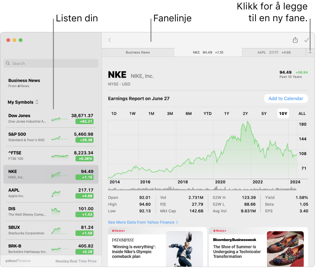Image resolution: width=316 pixels, height=268 pixels.
Task: Select S&P 500 in the watchlist
Action: click(x=51, y=137)
